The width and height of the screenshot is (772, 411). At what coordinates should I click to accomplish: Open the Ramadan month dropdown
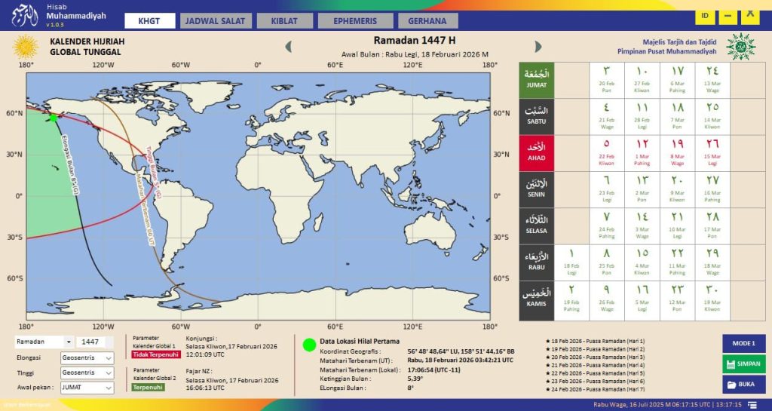tap(69, 342)
